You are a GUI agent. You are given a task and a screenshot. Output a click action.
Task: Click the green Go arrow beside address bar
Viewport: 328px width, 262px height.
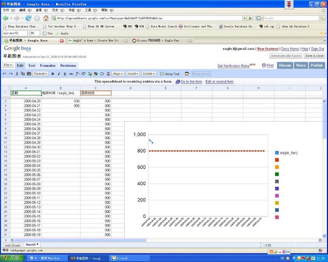[251, 18]
